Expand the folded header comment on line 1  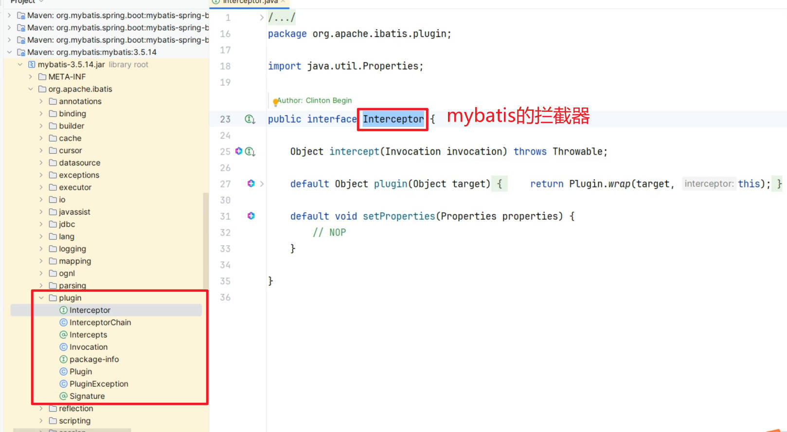pyautogui.click(x=262, y=18)
